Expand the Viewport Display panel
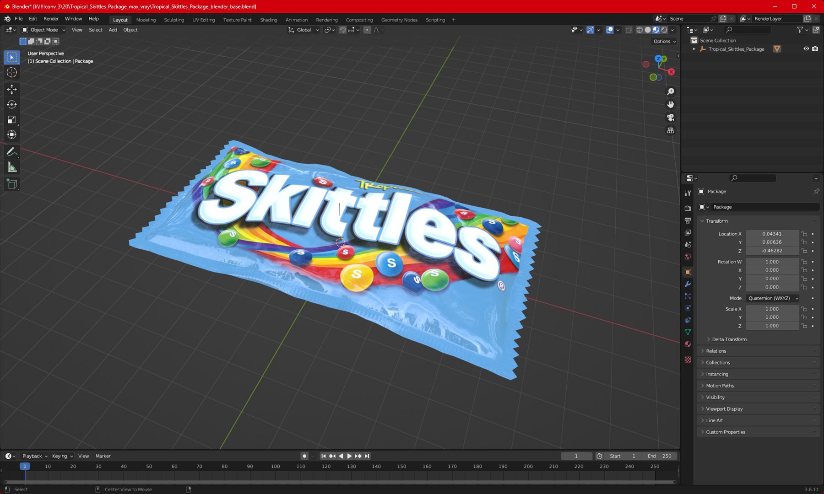824x494 pixels. pos(758,409)
